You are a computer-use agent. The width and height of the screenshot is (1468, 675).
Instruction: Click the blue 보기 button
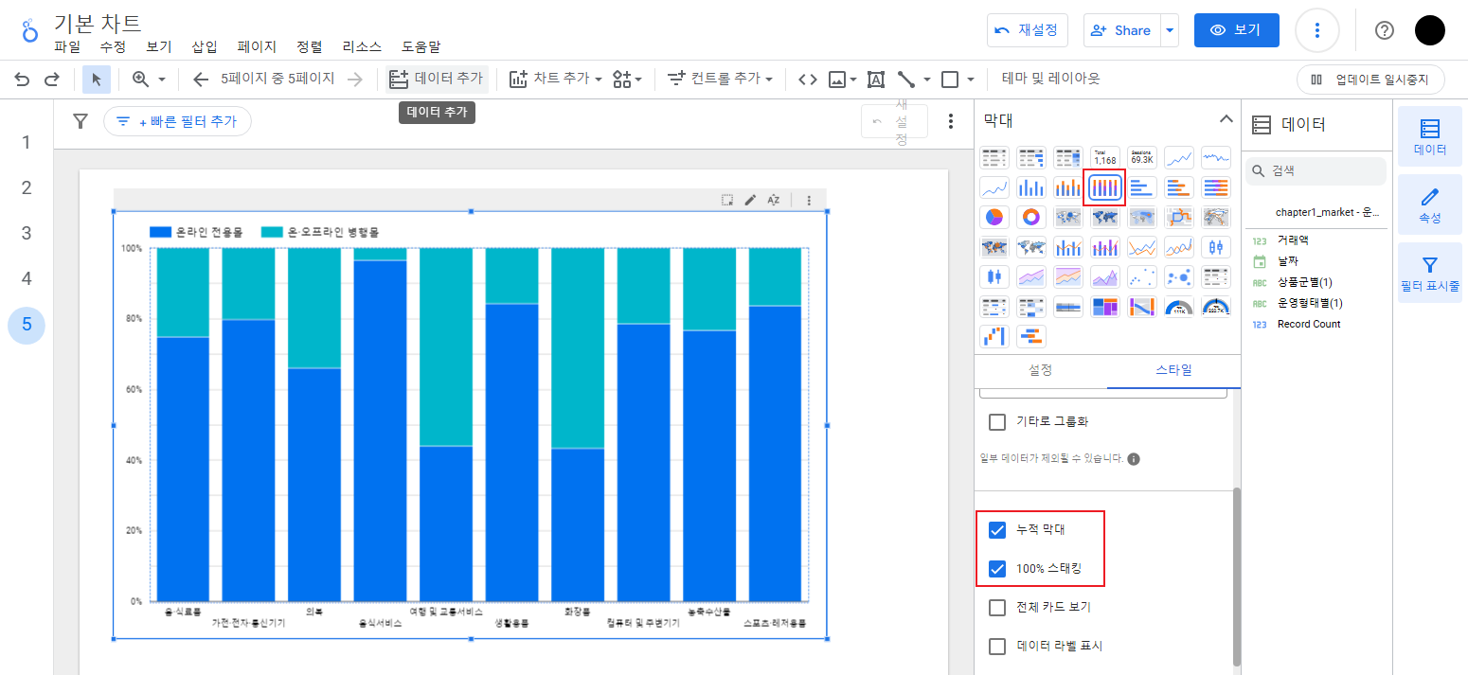click(x=1236, y=30)
